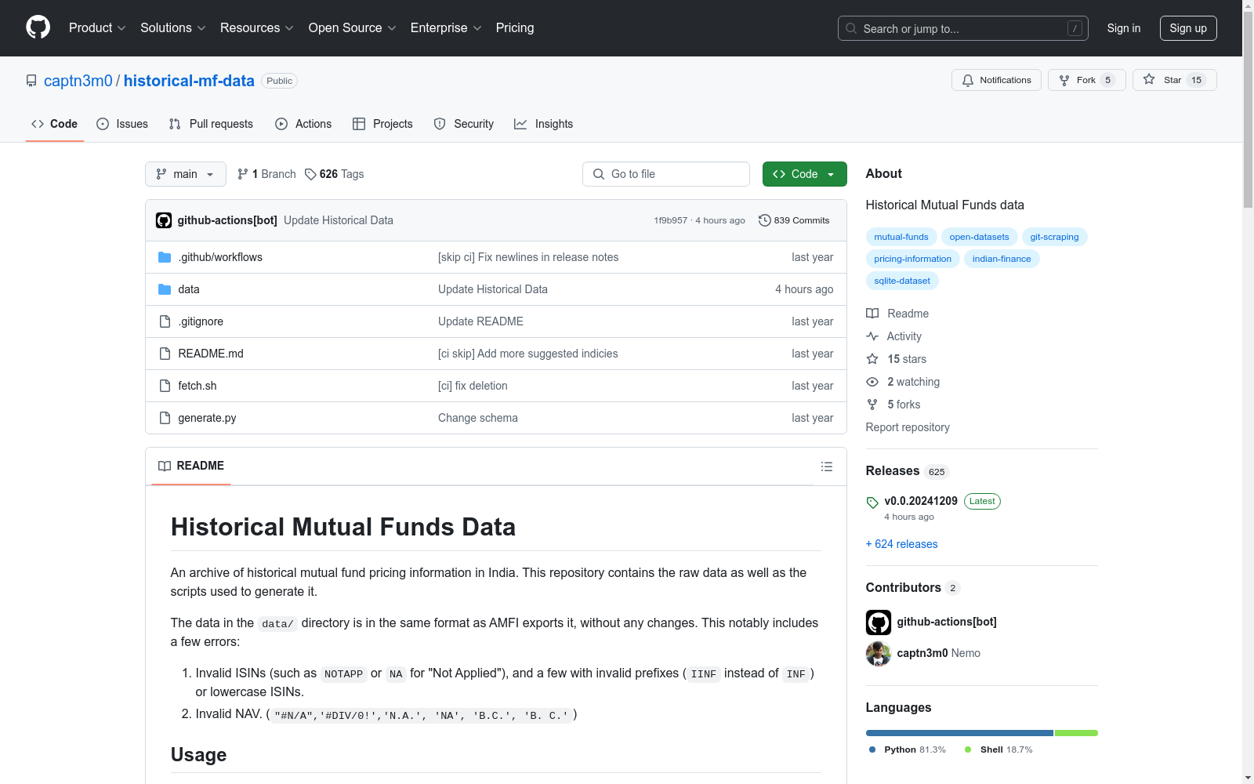
Task: Click the fork icon beside 5 forks
Action: click(x=872, y=405)
